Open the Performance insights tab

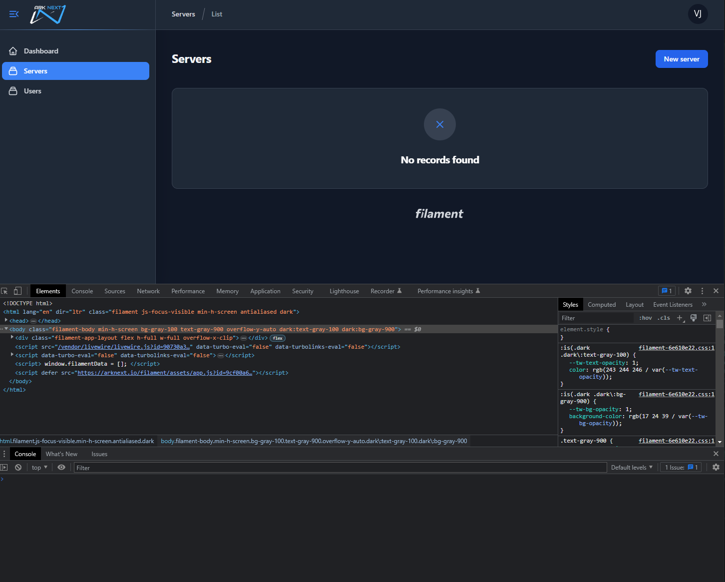(x=448, y=291)
